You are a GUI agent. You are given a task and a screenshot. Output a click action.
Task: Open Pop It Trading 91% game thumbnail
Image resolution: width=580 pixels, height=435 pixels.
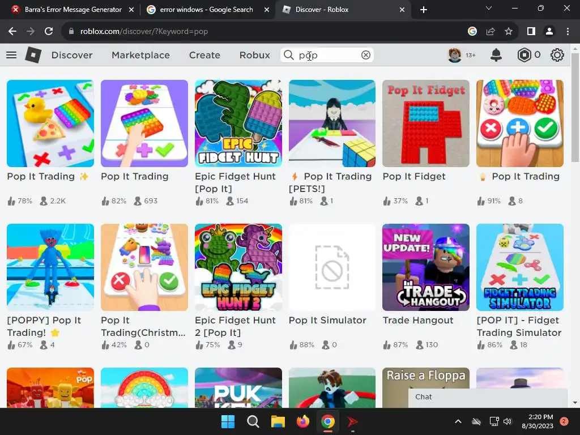tap(520, 123)
